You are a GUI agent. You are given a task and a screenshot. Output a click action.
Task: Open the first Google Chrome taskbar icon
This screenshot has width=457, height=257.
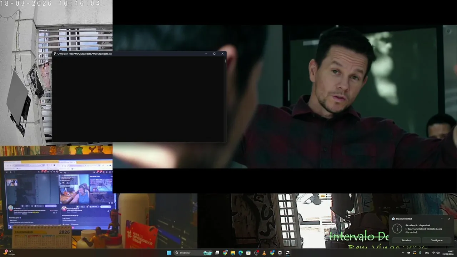225,253
